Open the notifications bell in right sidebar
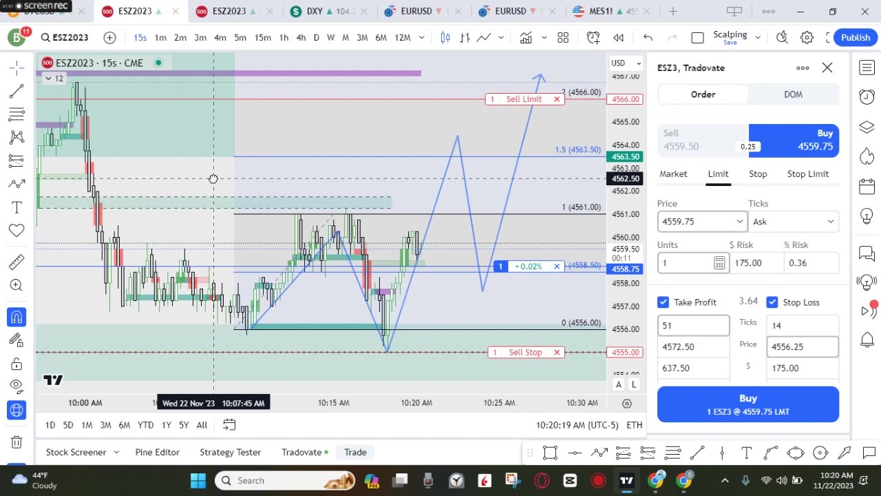The width and height of the screenshot is (881, 496). (x=867, y=340)
